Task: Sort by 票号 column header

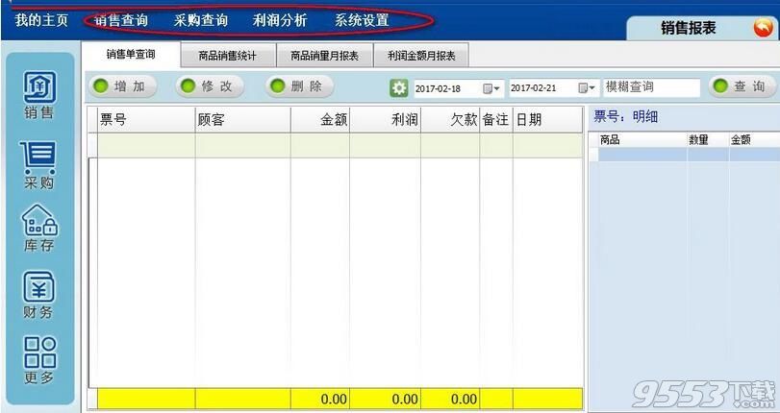Action: click(x=146, y=120)
